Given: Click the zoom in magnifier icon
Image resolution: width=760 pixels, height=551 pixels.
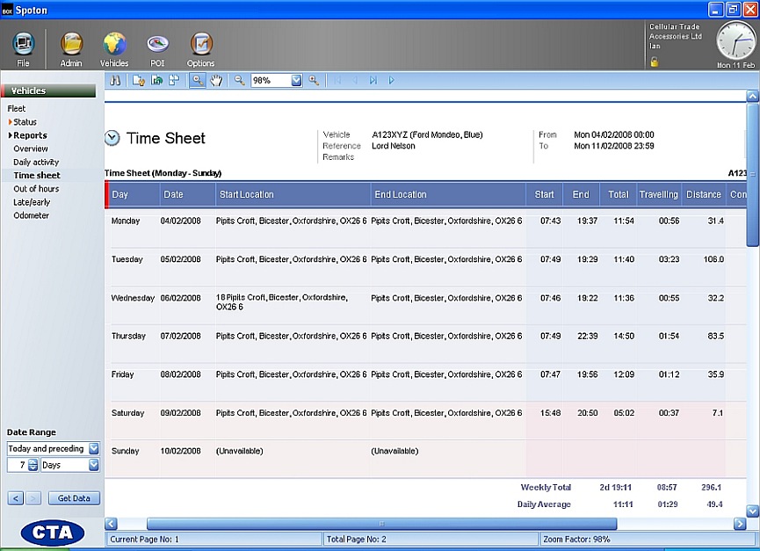Looking at the screenshot, I should click(314, 80).
